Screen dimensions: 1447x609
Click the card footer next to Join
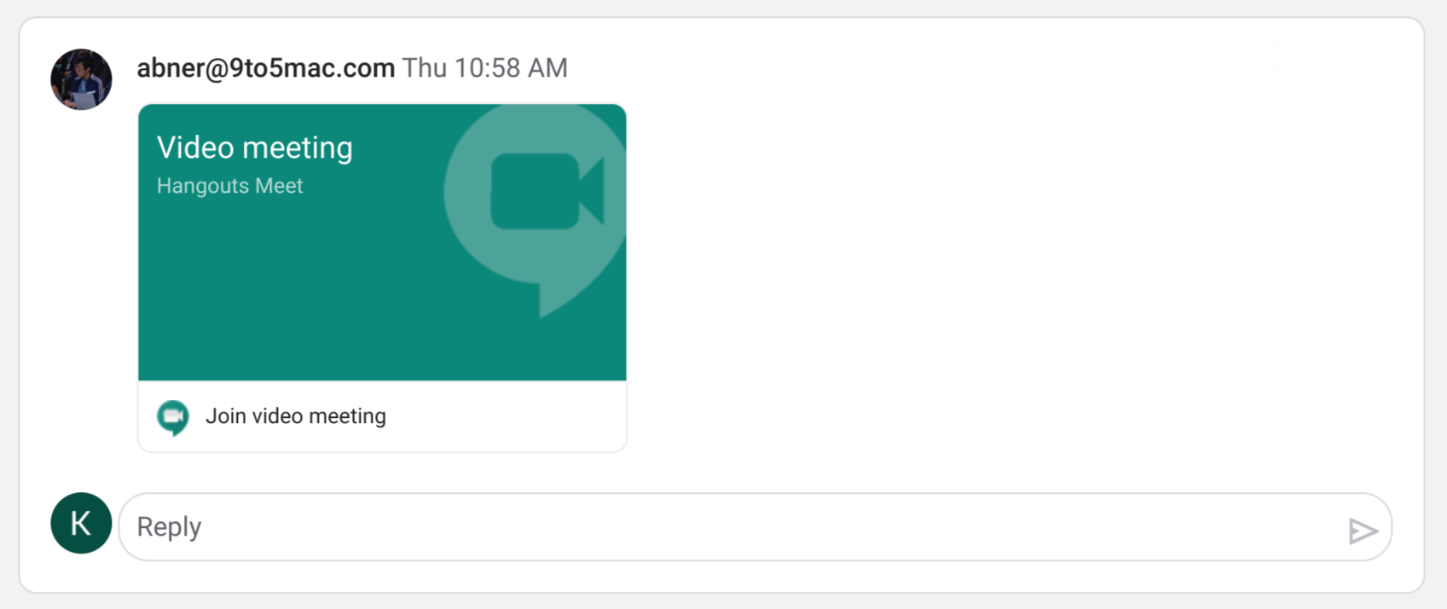click(512, 416)
